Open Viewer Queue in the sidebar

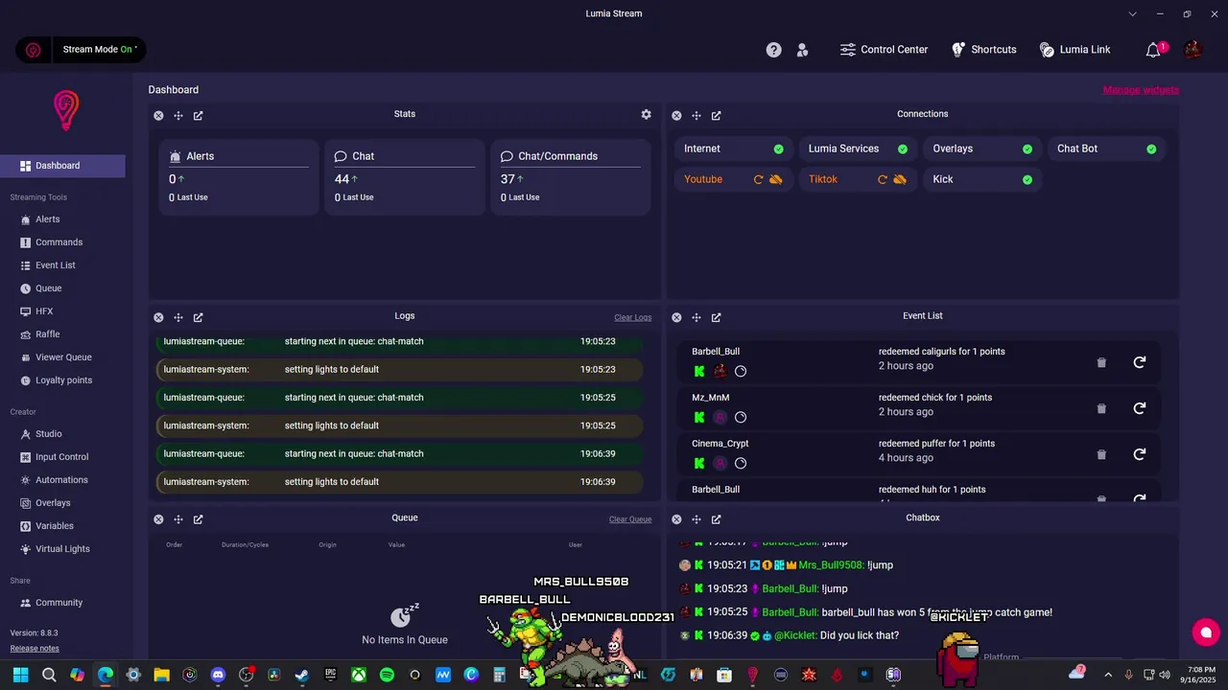(x=62, y=357)
